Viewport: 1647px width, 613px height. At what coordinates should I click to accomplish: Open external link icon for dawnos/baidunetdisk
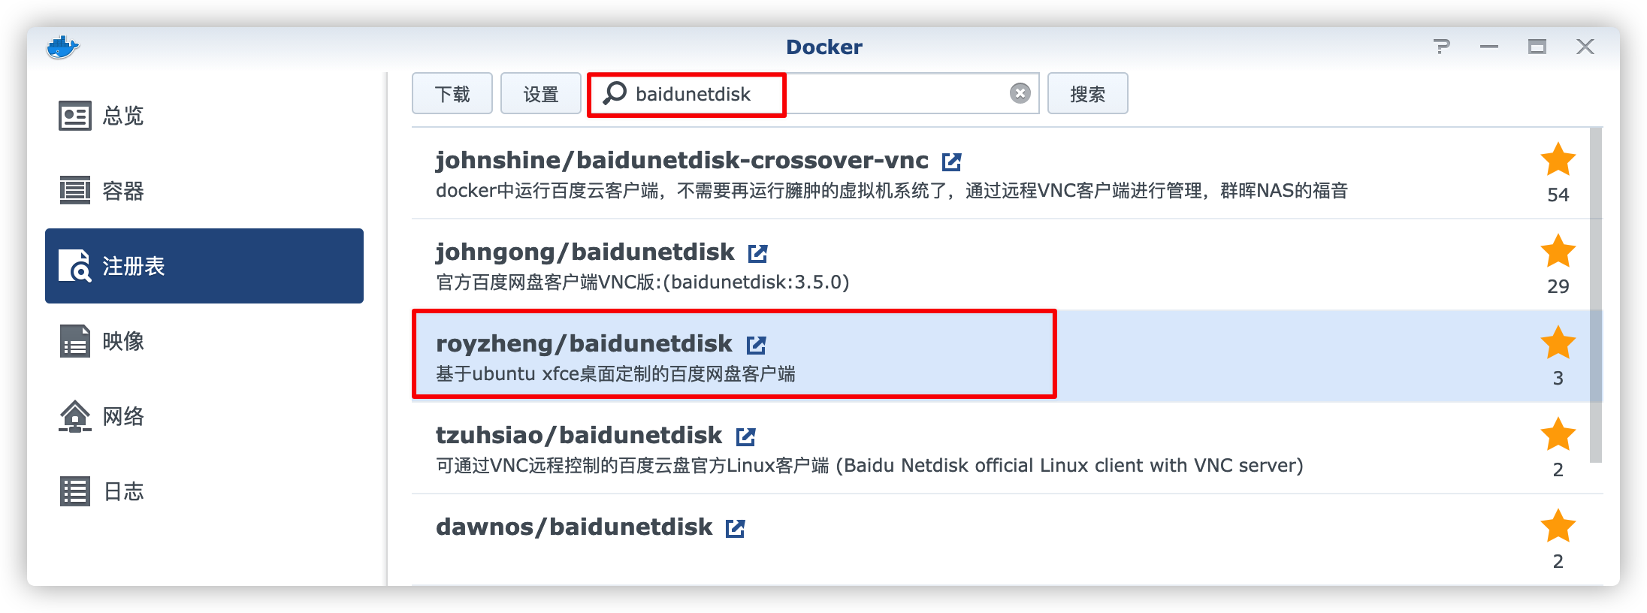(735, 528)
